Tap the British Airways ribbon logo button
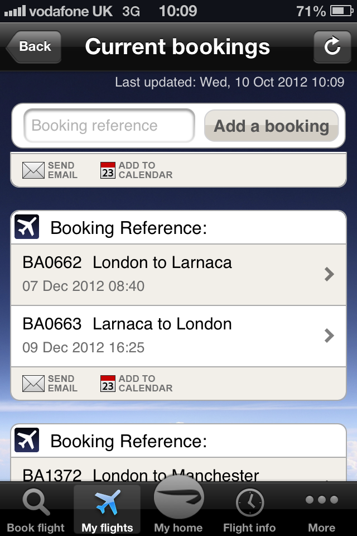The image size is (357, 536). click(178, 497)
